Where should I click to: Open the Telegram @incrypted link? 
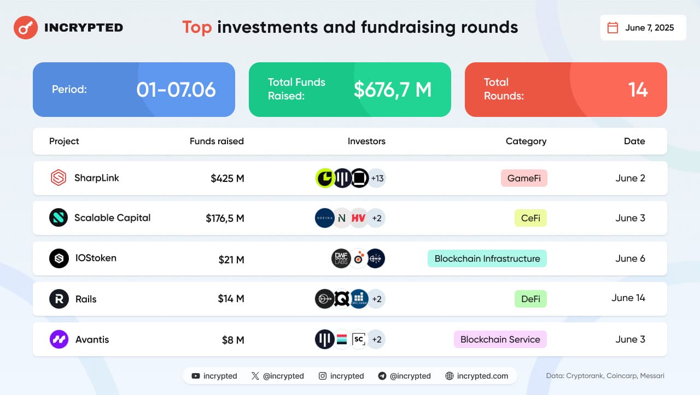[405, 376]
